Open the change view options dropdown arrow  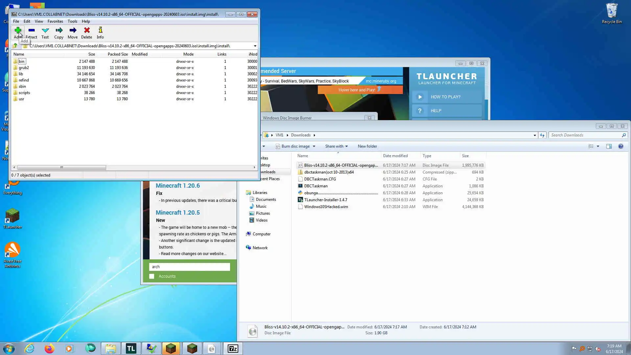click(598, 146)
